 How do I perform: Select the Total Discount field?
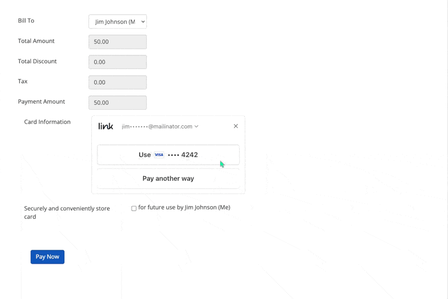tap(118, 62)
